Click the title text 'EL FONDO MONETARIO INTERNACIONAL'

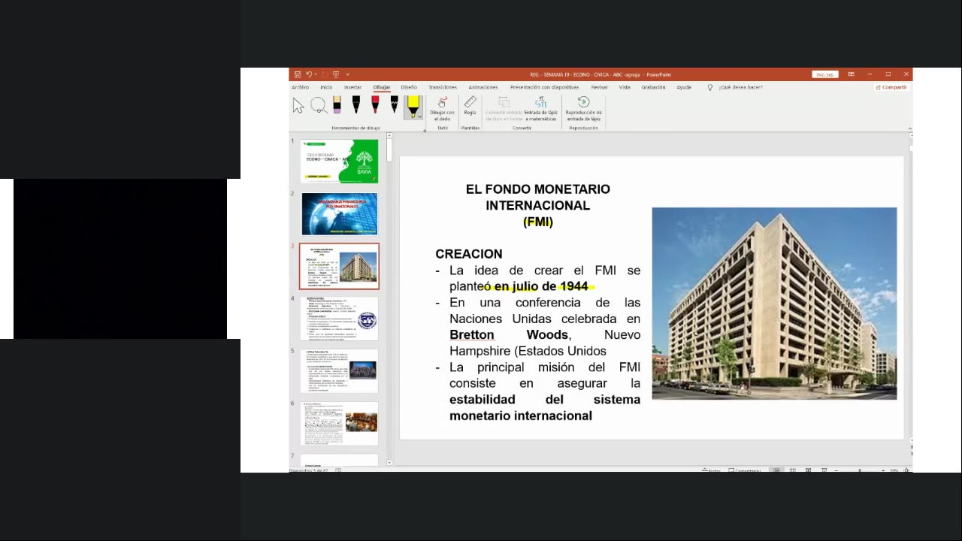tap(538, 197)
